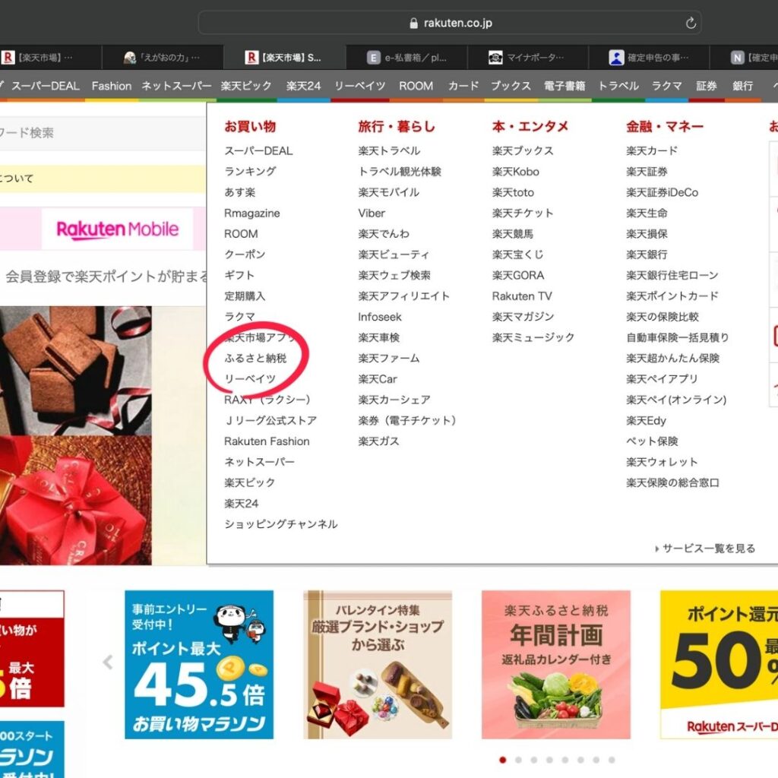The image size is (778, 778).
Task: Open 電子書籍 in the top navigation bar
Action: pyautogui.click(x=565, y=86)
